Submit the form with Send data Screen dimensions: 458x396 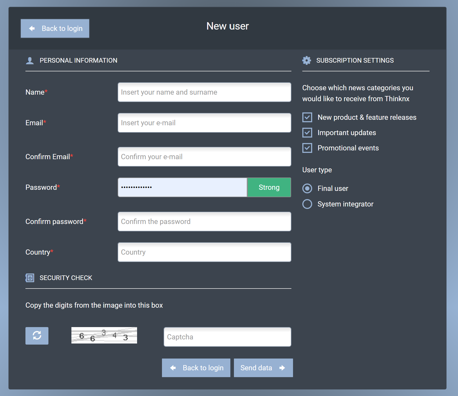click(x=263, y=368)
